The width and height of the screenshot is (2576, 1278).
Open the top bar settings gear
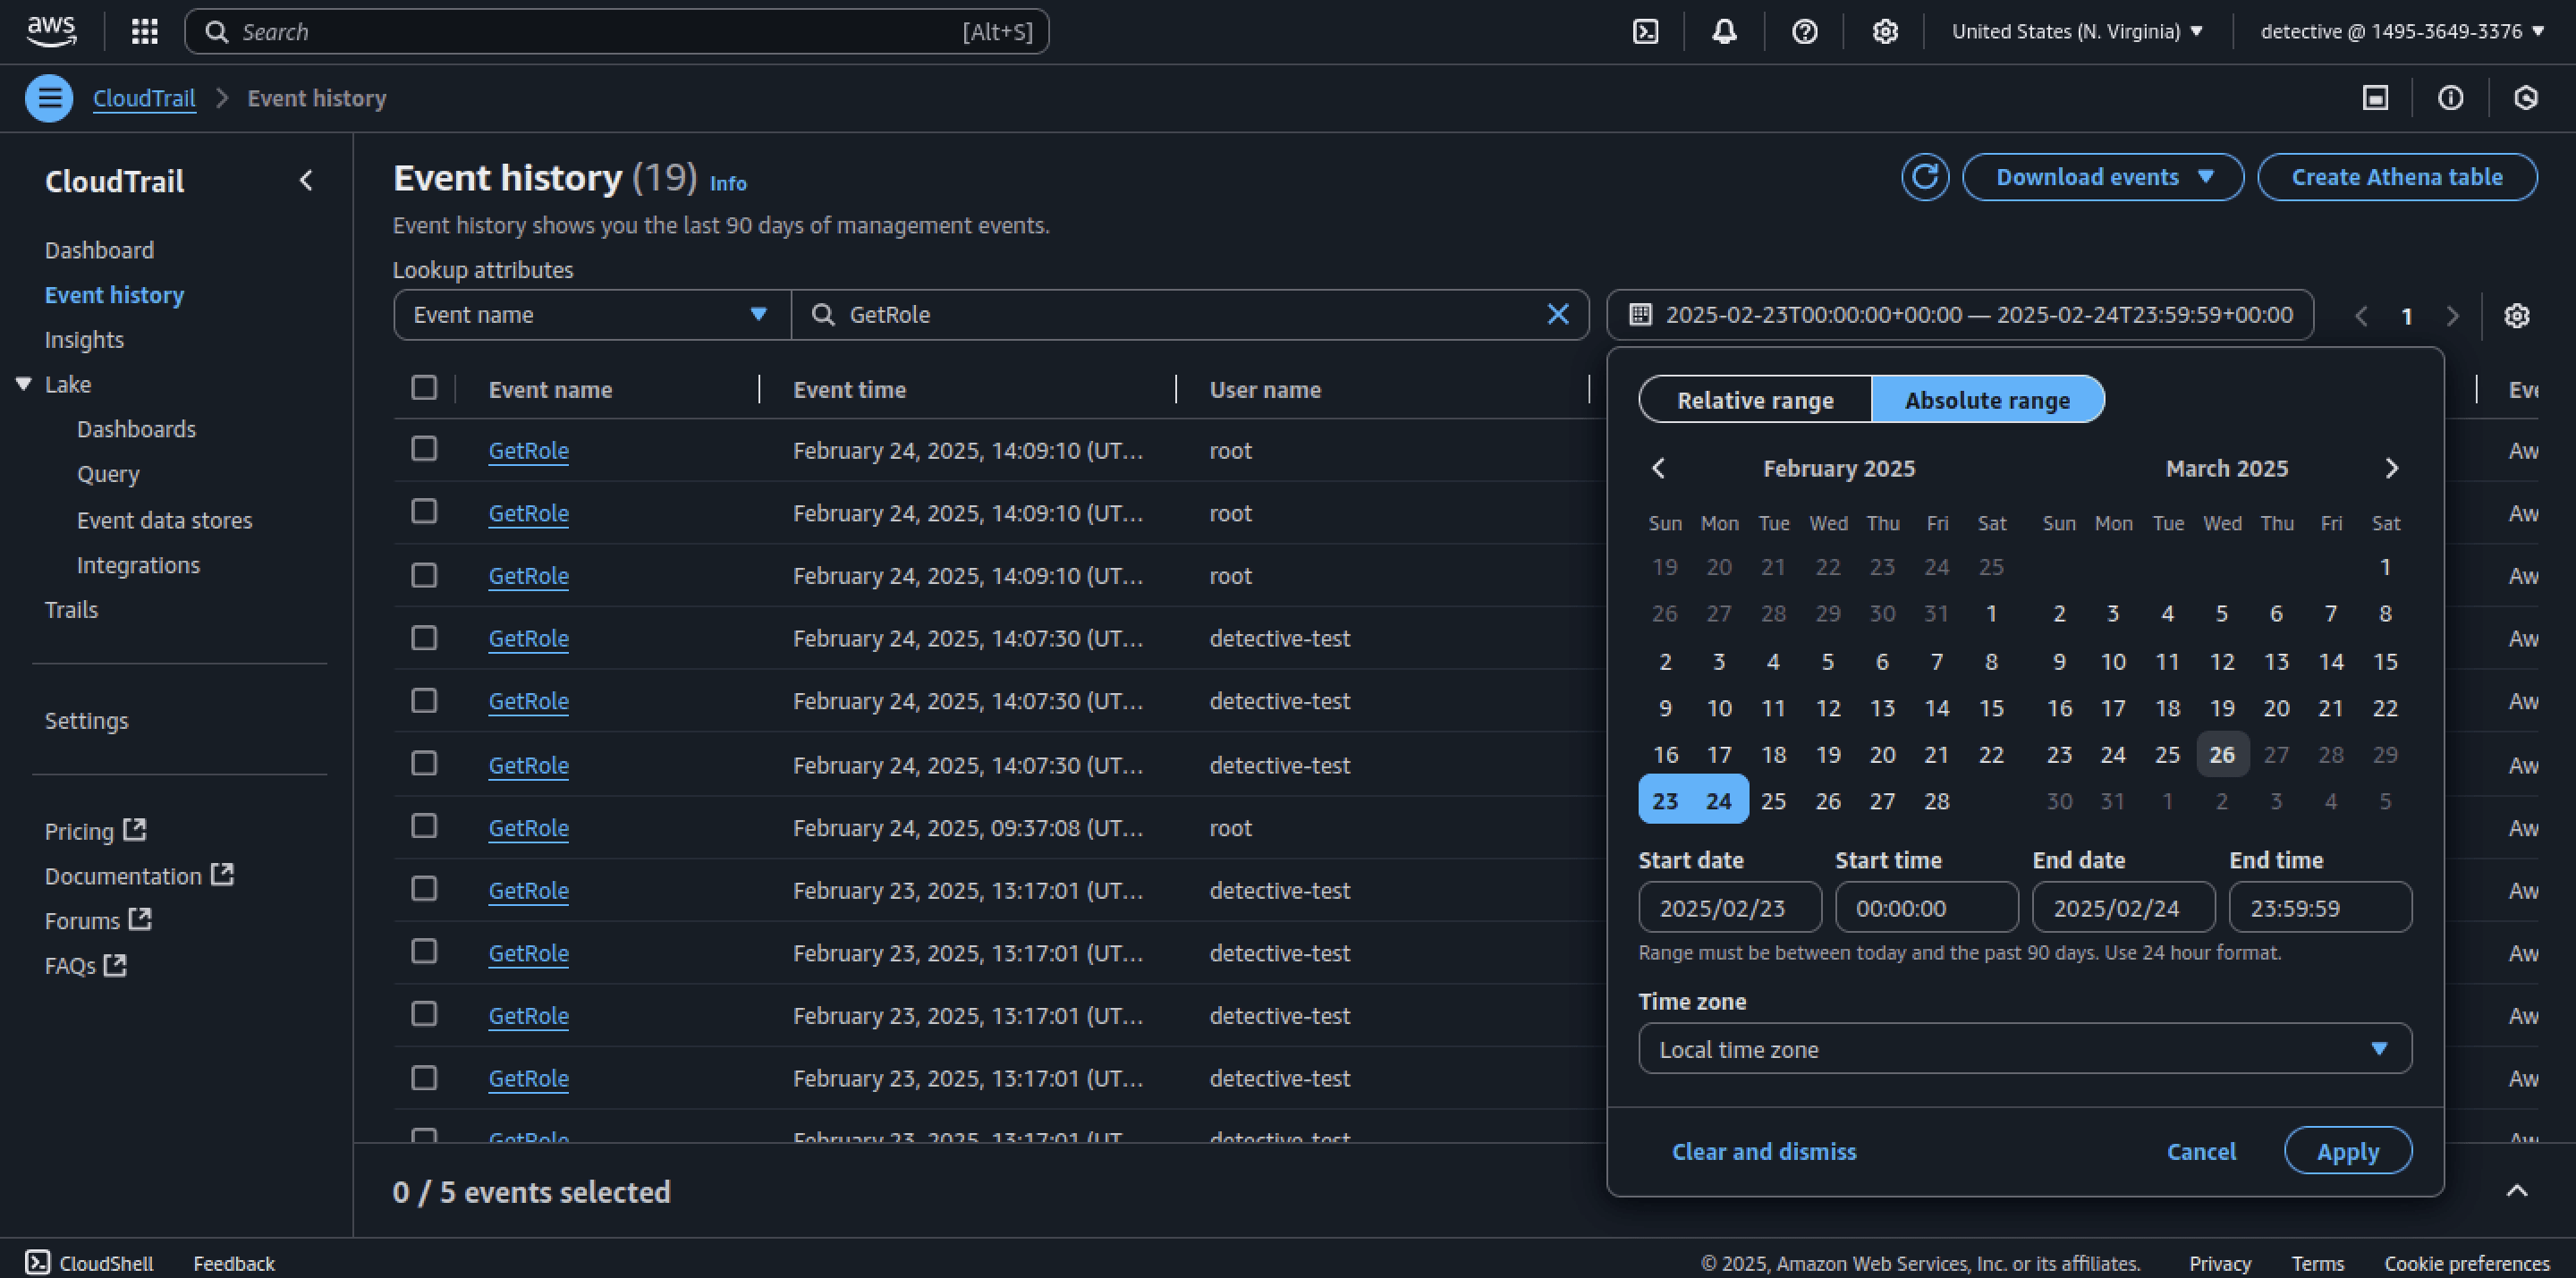pos(1885,32)
